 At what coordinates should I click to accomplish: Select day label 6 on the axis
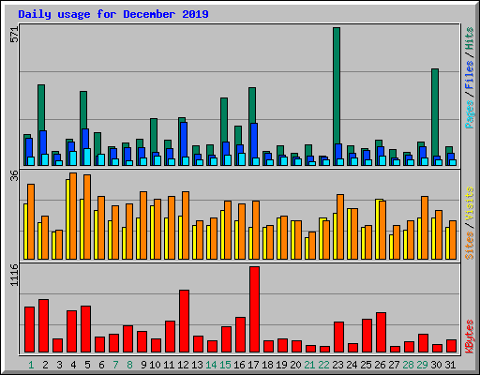101,365
